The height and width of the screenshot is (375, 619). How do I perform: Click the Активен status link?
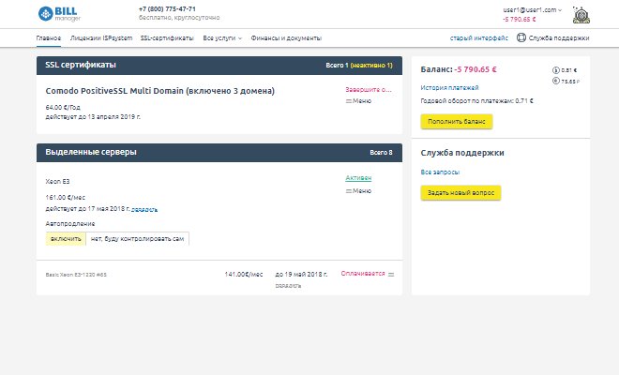click(x=358, y=178)
